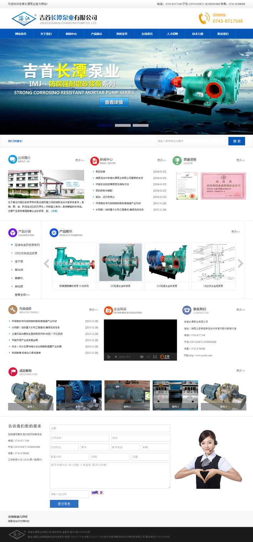This screenshot has width=253, height=542.
Task: Select category 管夹阀
Action: [19, 270]
